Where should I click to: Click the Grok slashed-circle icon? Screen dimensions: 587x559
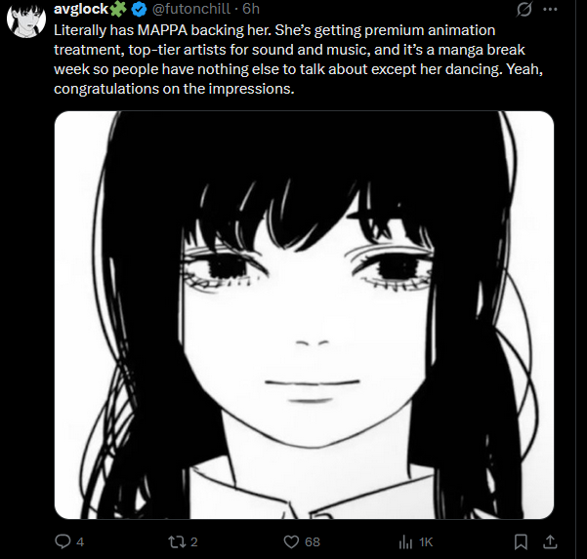coord(524,10)
